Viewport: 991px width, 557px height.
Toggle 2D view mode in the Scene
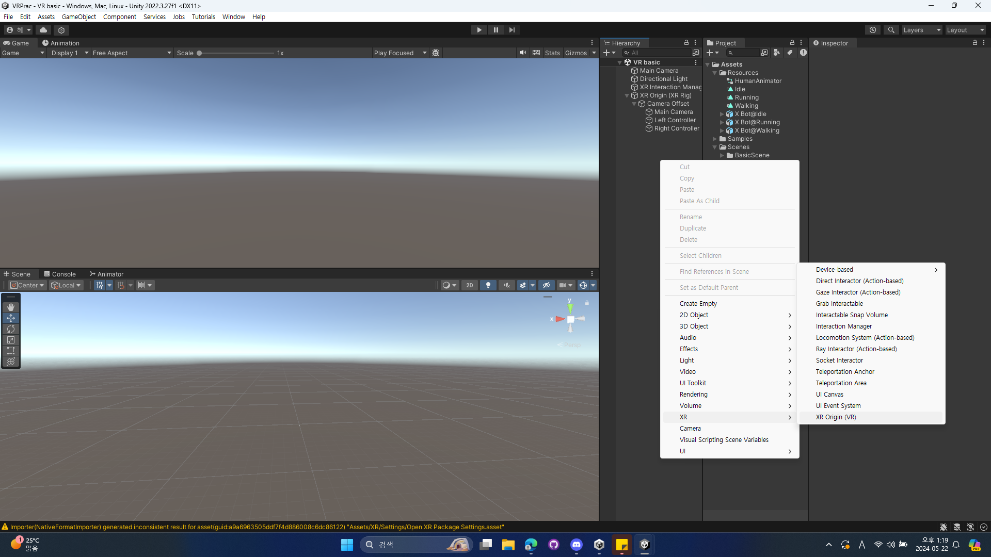469,285
